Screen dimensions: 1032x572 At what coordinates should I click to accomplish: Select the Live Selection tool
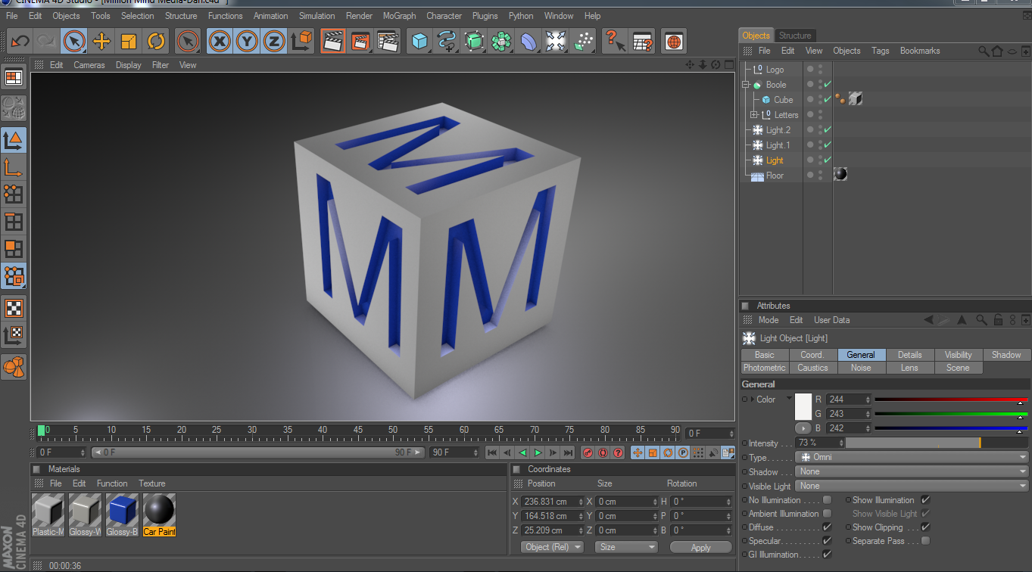(74, 41)
